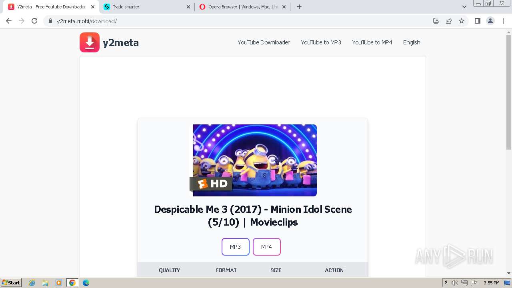Image resolution: width=512 pixels, height=288 pixels.
Task: Close the Opera Browser tab
Action: [x=284, y=7]
